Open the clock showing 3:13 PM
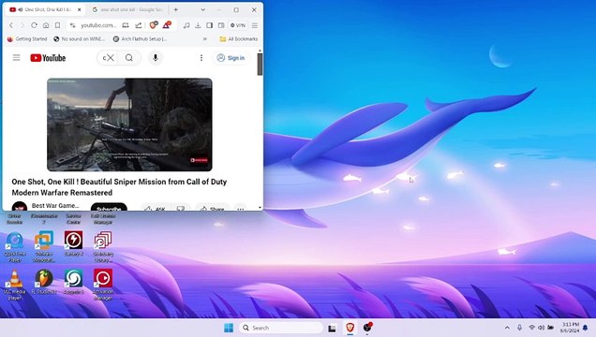 click(570, 328)
